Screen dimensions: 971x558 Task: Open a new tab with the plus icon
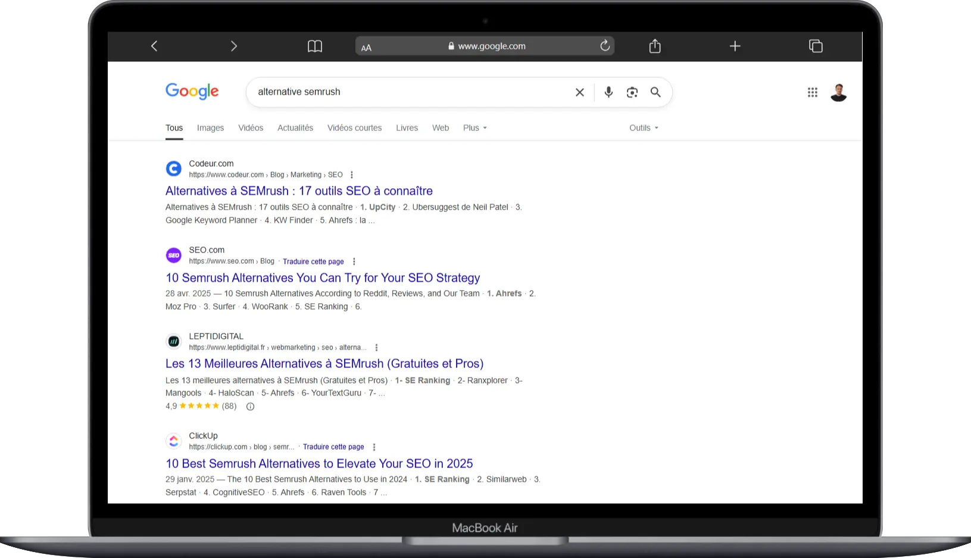pos(735,46)
